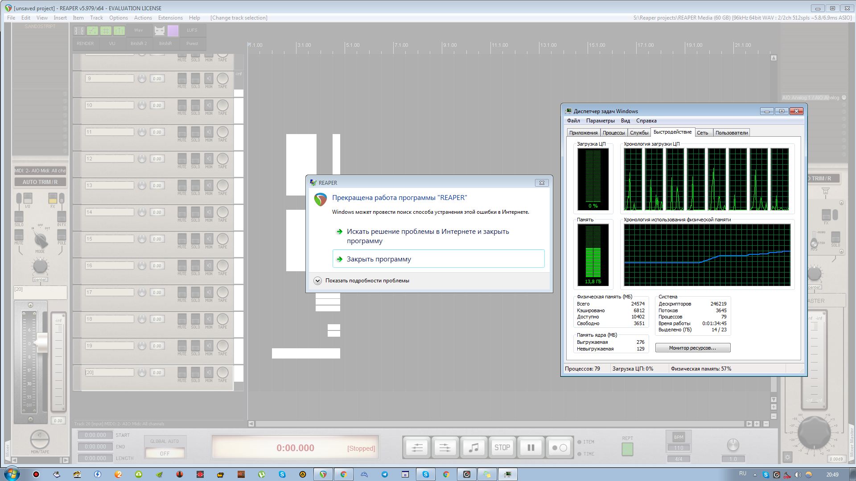The image size is (856, 481).
Task: Open the Extensions menu in REAPER
Action: click(x=170, y=18)
